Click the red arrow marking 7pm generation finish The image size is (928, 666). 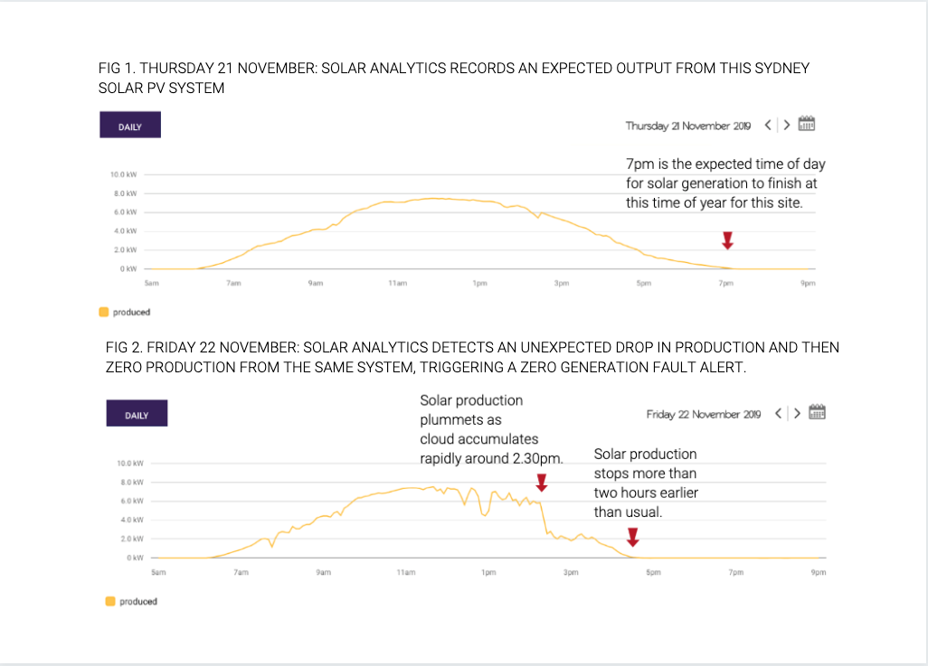click(727, 240)
